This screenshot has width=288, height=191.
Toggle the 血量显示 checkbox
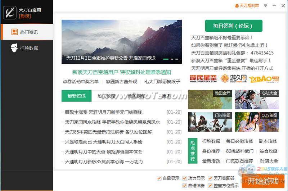159,178
